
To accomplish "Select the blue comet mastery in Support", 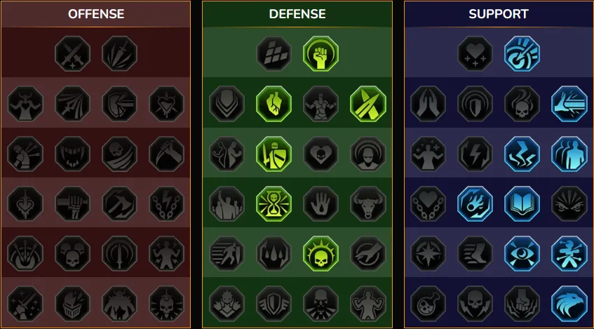I will 475,203.
